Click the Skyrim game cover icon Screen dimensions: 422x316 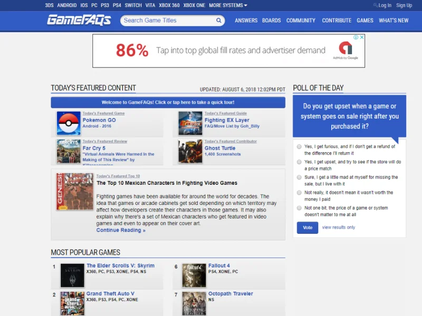pos(72,275)
